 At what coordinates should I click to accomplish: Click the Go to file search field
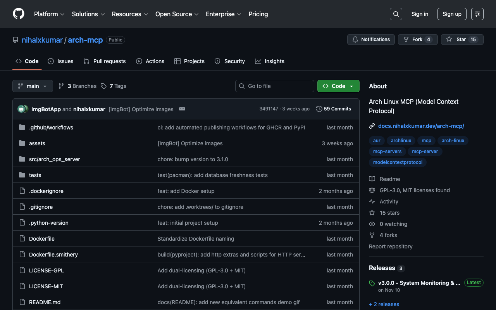pyautogui.click(x=275, y=86)
